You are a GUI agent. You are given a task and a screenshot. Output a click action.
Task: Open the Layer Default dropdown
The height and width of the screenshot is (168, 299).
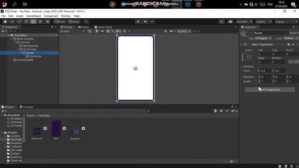[x=291, y=38]
